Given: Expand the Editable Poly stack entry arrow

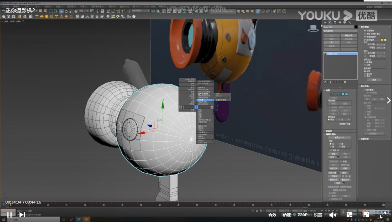Looking at the screenshot, I should 325,54.
